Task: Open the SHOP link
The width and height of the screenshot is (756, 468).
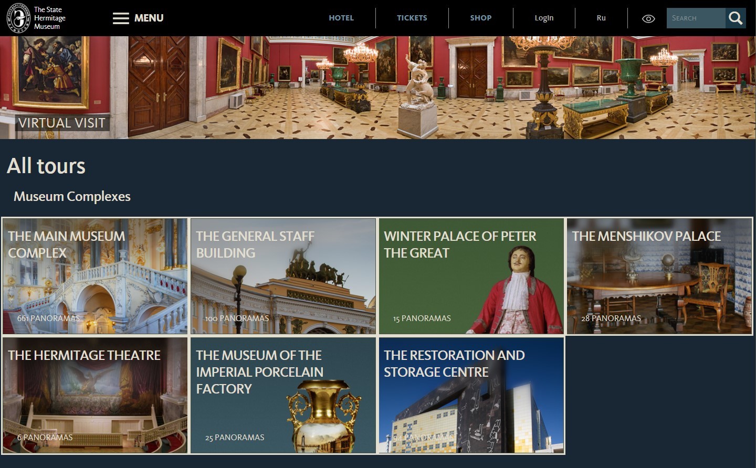Action: tap(480, 18)
